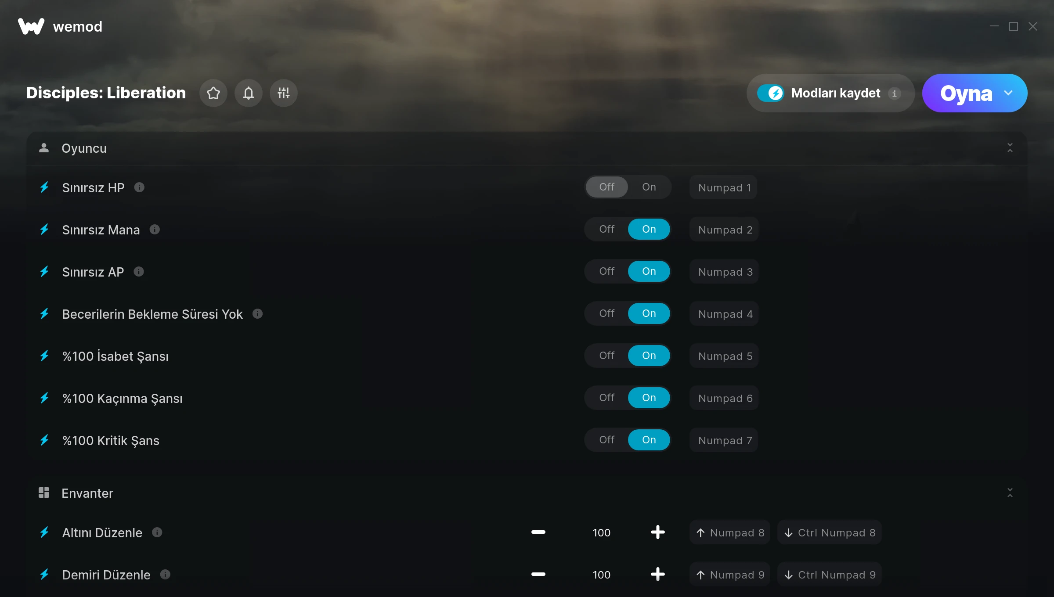
Task: Open the mod settings sliders icon
Action: pos(284,93)
